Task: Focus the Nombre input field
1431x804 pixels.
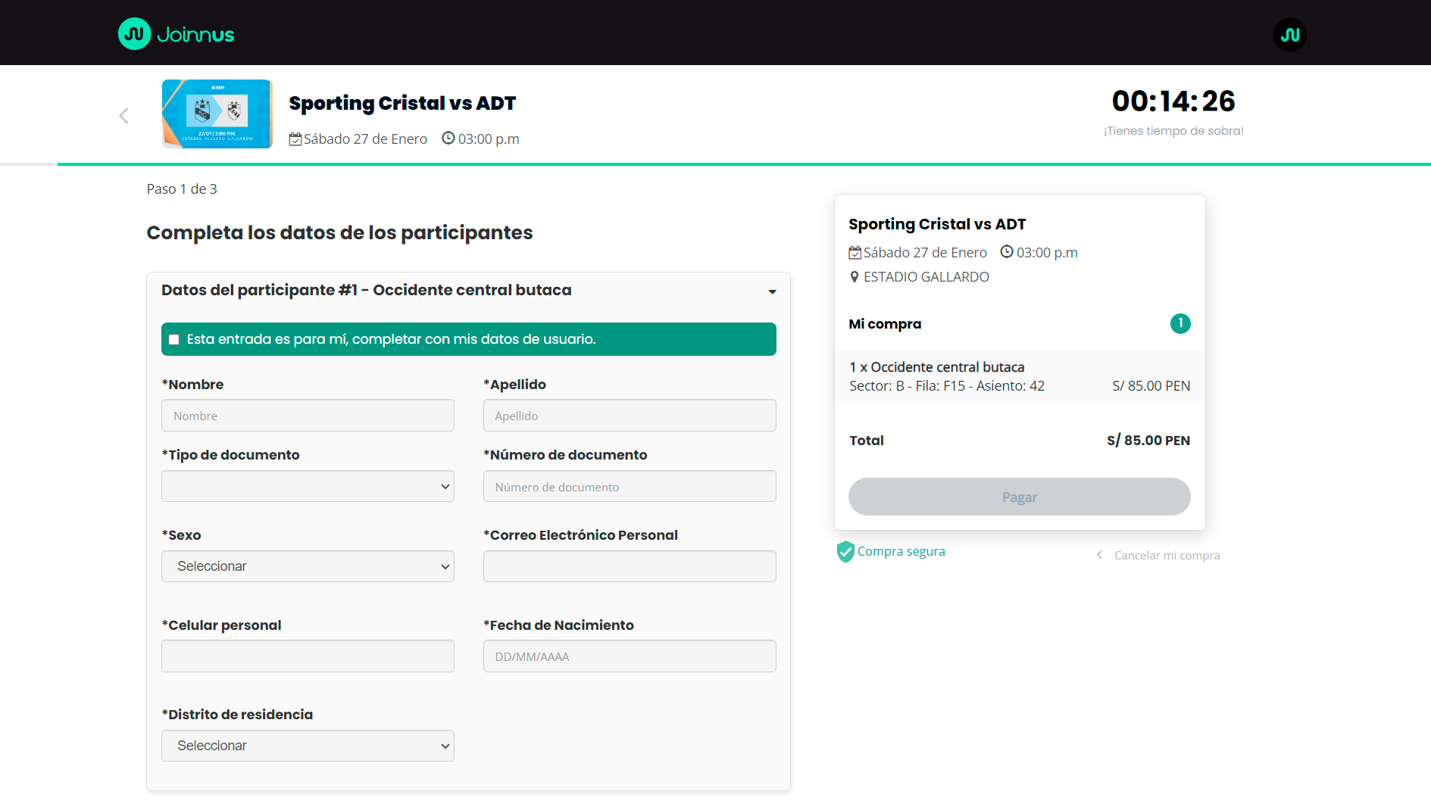Action: (x=308, y=416)
